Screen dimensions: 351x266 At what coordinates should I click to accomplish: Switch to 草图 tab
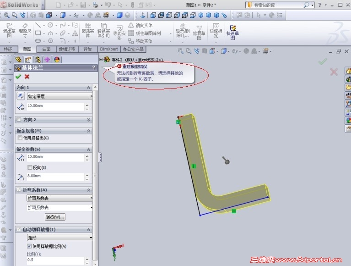coord(27,49)
